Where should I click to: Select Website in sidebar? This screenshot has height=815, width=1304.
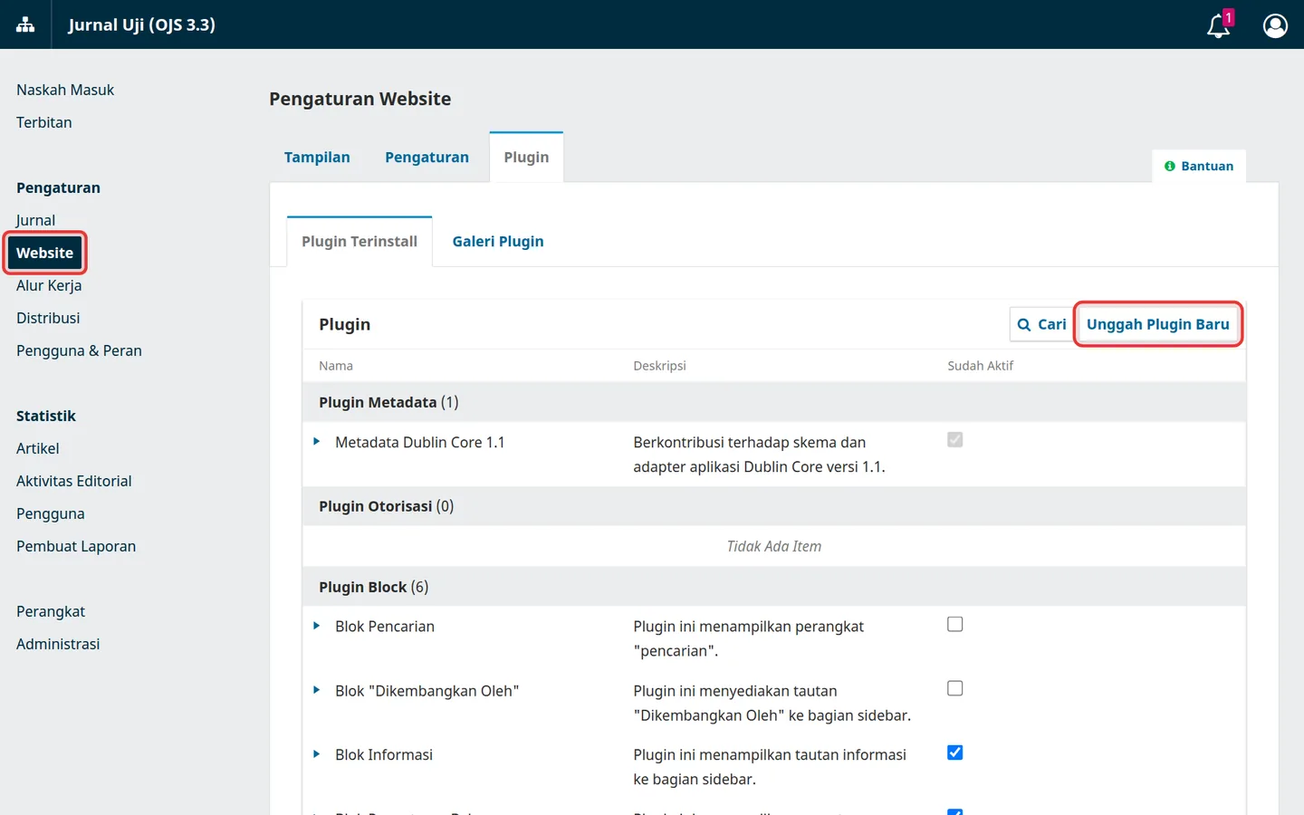click(x=44, y=253)
